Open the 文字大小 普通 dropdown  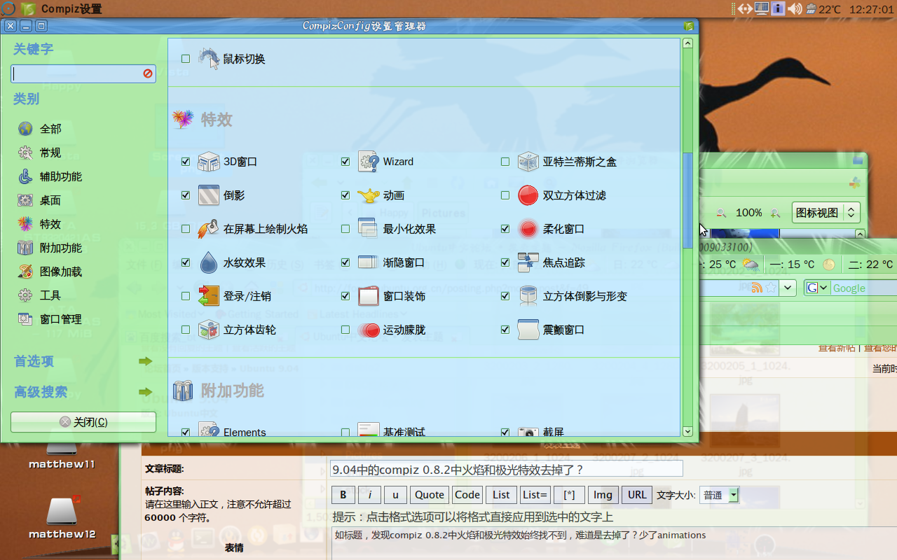tap(720, 495)
